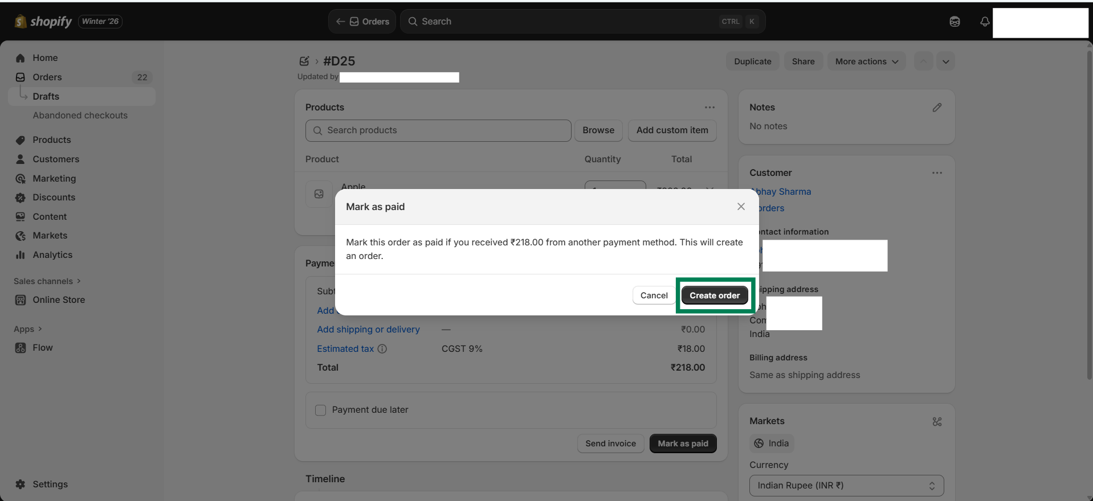Click Cancel in the dialog
1093x501 pixels.
[x=654, y=295]
